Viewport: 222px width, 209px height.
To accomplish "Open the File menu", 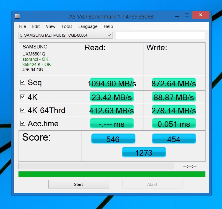I will 22,26.
